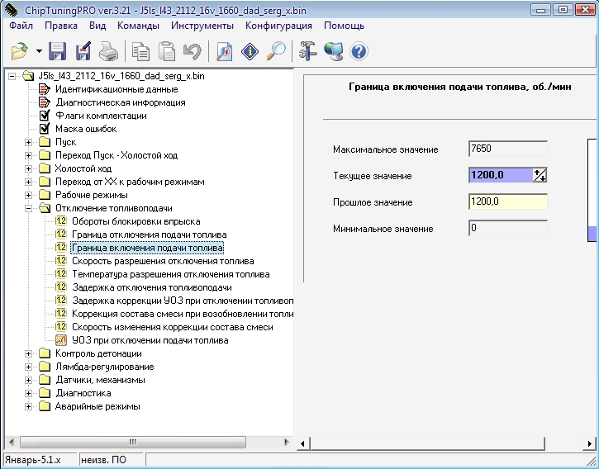The image size is (599, 469).
Task: Open settings with the hammer and wrench icon
Action: tap(308, 52)
